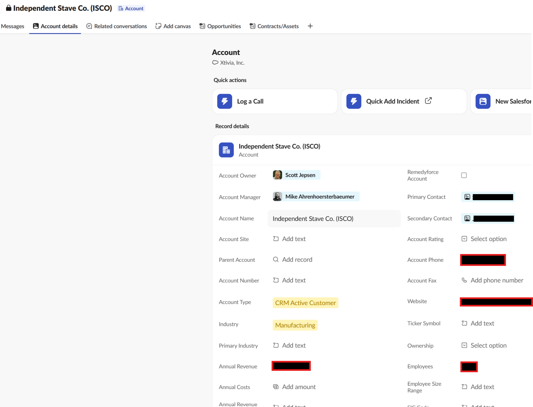Click the phone icon next to Account Fax
This screenshot has width=533, height=407.
pos(464,280)
